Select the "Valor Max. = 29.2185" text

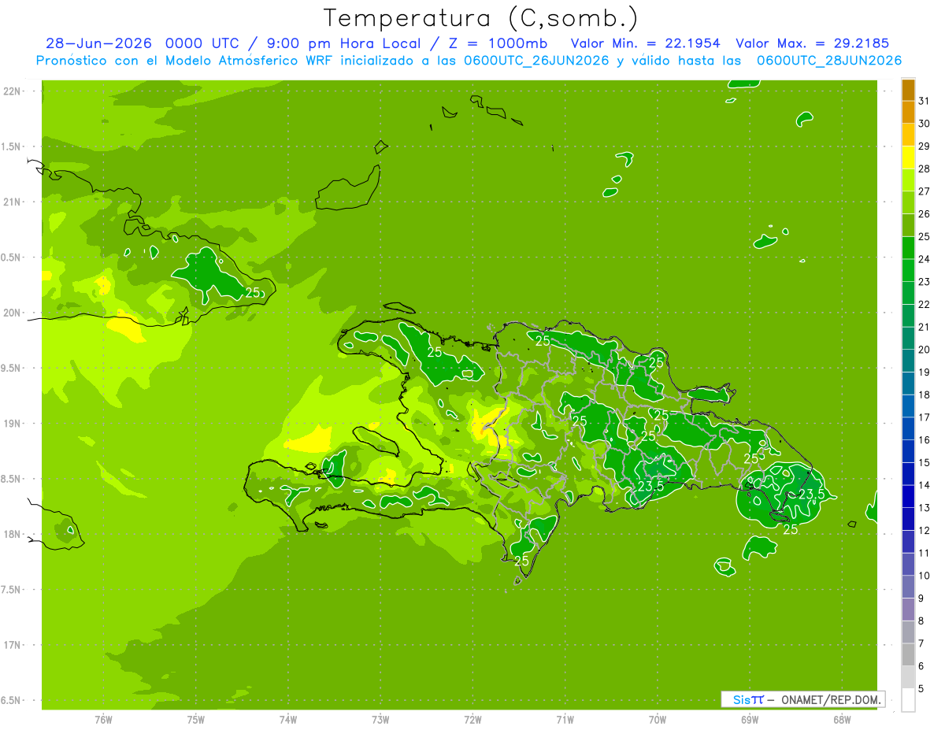pyautogui.click(x=811, y=43)
